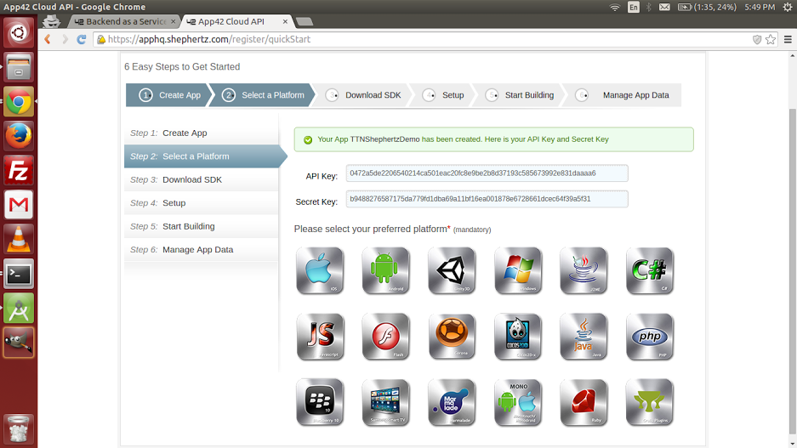This screenshot has height=448, width=797.
Task: Click Manage App Data in the progress bar
Action: coord(622,95)
